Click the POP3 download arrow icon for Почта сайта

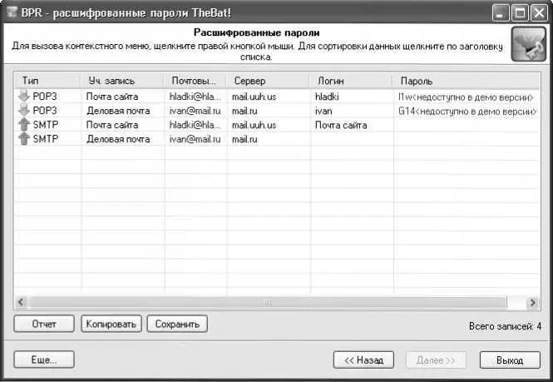23,96
